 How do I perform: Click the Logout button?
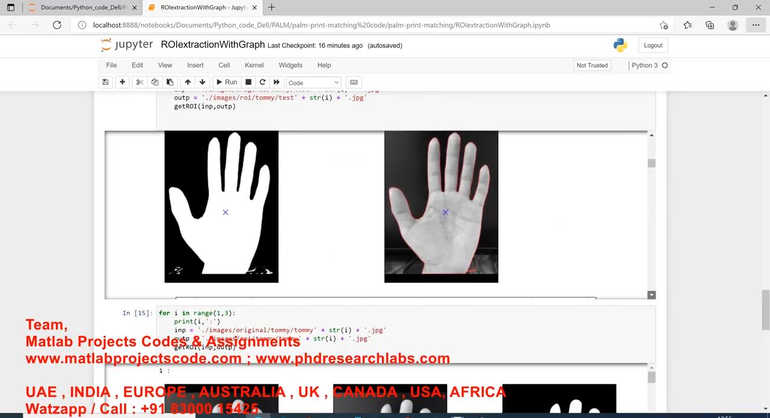click(x=653, y=45)
